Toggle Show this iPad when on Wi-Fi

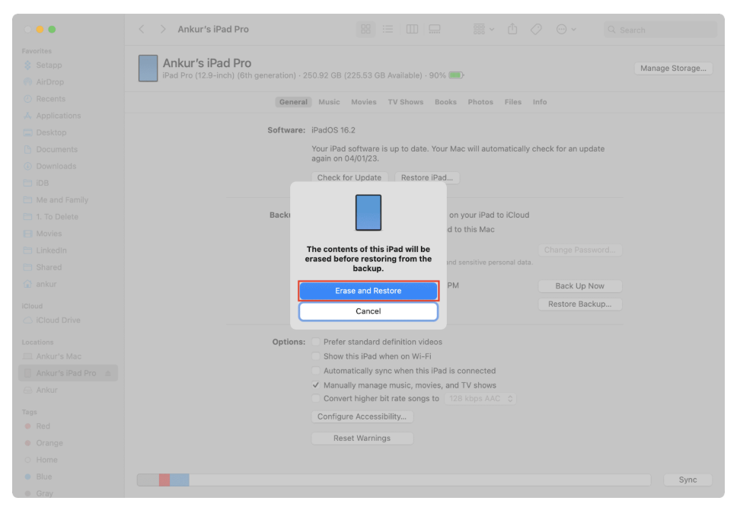tap(316, 356)
